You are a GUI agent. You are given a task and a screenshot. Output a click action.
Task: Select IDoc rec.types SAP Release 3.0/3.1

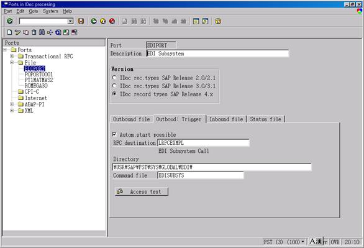coord(114,86)
